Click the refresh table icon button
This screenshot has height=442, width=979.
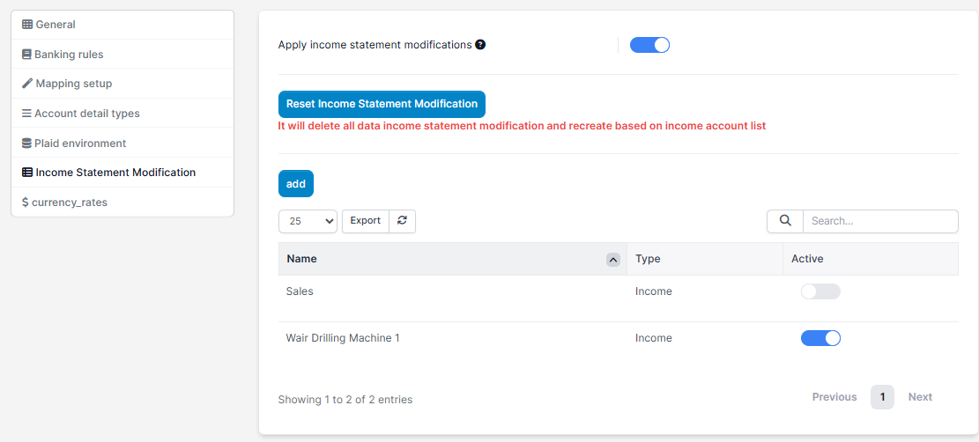tap(402, 221)
